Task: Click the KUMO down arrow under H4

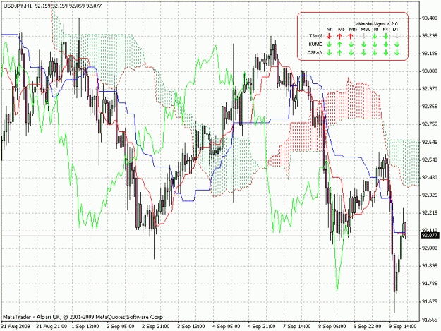Action: click(x=386, y=44)
